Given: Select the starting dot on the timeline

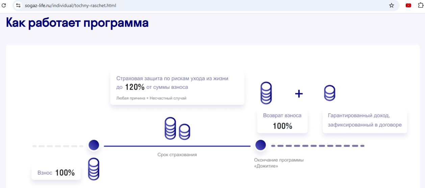Looking at the screenshot, I should [x=94, y=145].
